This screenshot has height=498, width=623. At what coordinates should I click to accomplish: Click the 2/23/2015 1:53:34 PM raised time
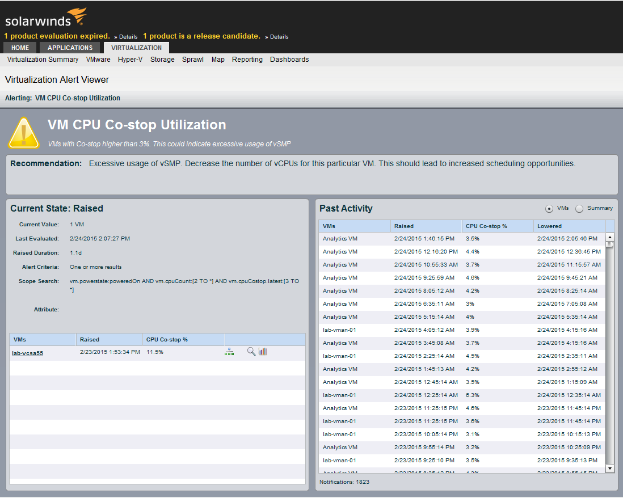[x=110, y=352]
